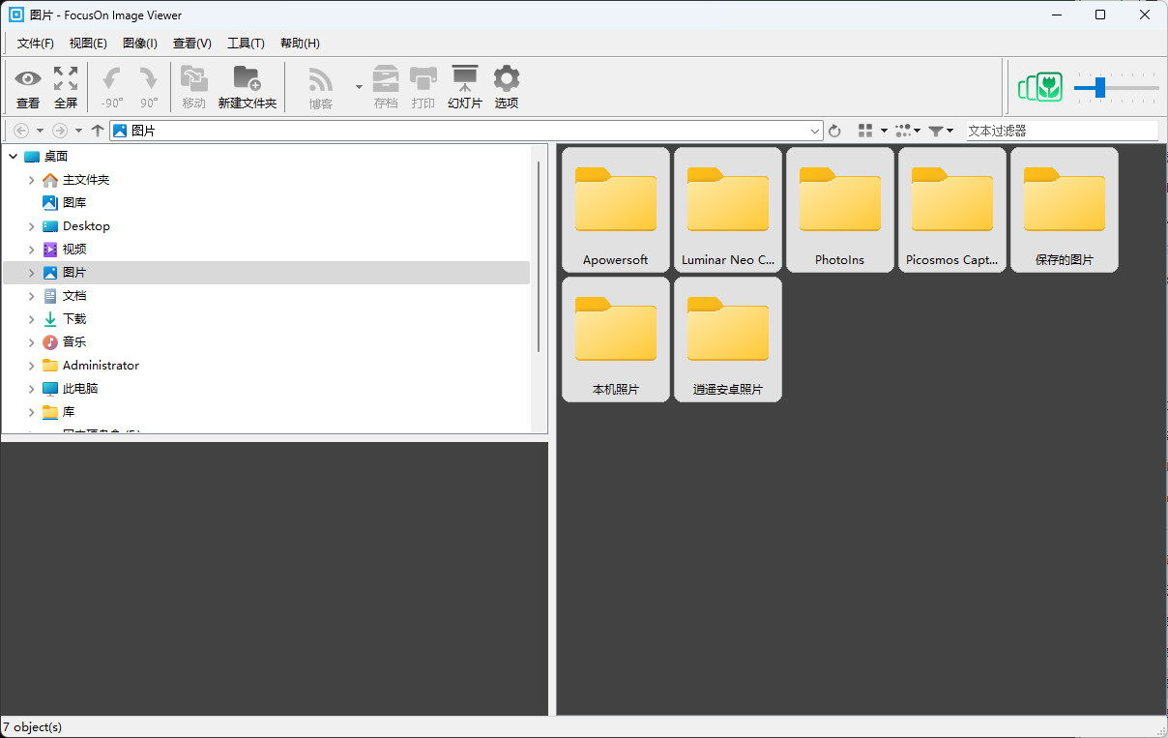Click the navigate forward arrow

click(60, 131)
